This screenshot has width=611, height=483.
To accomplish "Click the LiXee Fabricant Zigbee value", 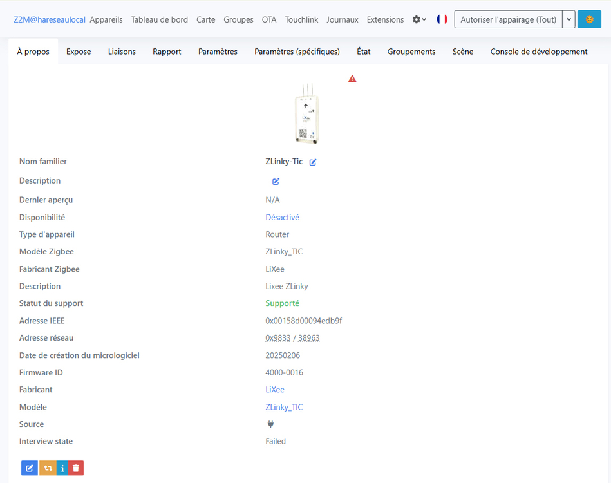I will click(275, 269).
